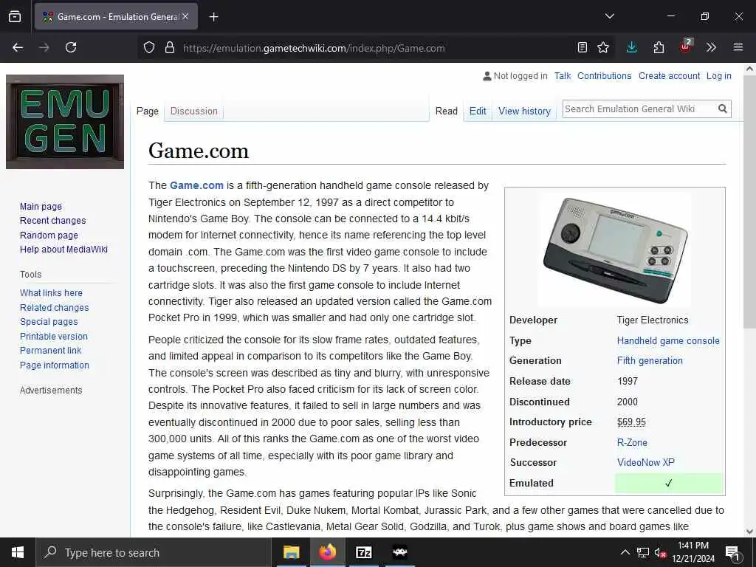Screen dimensions: 756x567
Task: Open Page information link
Action: (x=55, y=365)
